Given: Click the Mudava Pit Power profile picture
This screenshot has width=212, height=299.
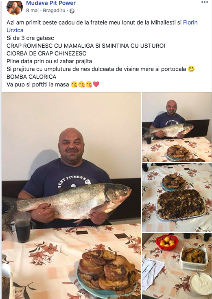Looking at the screenshot, I should click(x=15, y=7).
